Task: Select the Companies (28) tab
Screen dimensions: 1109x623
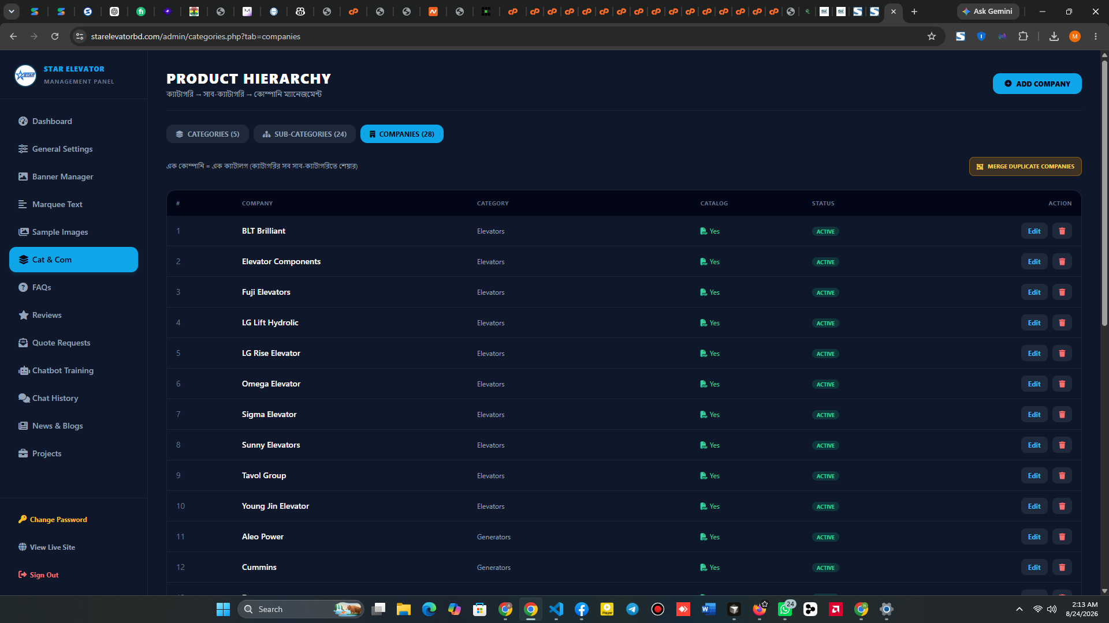Action: click(401, 134)
